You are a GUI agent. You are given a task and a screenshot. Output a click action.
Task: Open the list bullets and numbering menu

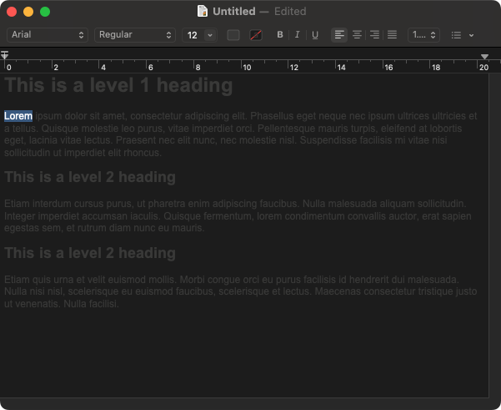pos(462,35)
